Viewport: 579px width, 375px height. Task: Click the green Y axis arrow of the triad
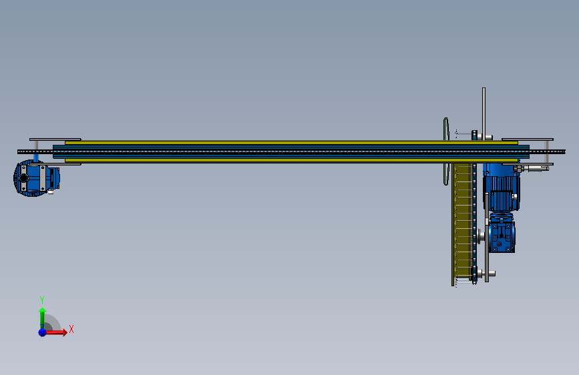point(42,318)
